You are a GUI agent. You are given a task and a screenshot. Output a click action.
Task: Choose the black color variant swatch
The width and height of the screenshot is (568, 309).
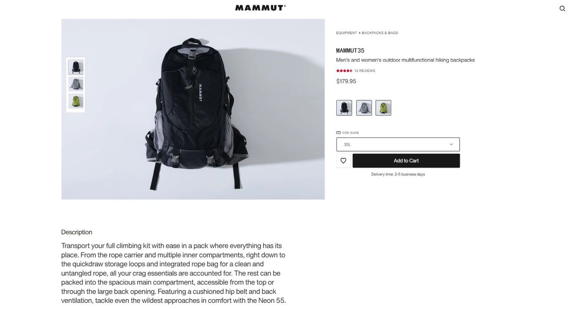[x=344, y=108]
